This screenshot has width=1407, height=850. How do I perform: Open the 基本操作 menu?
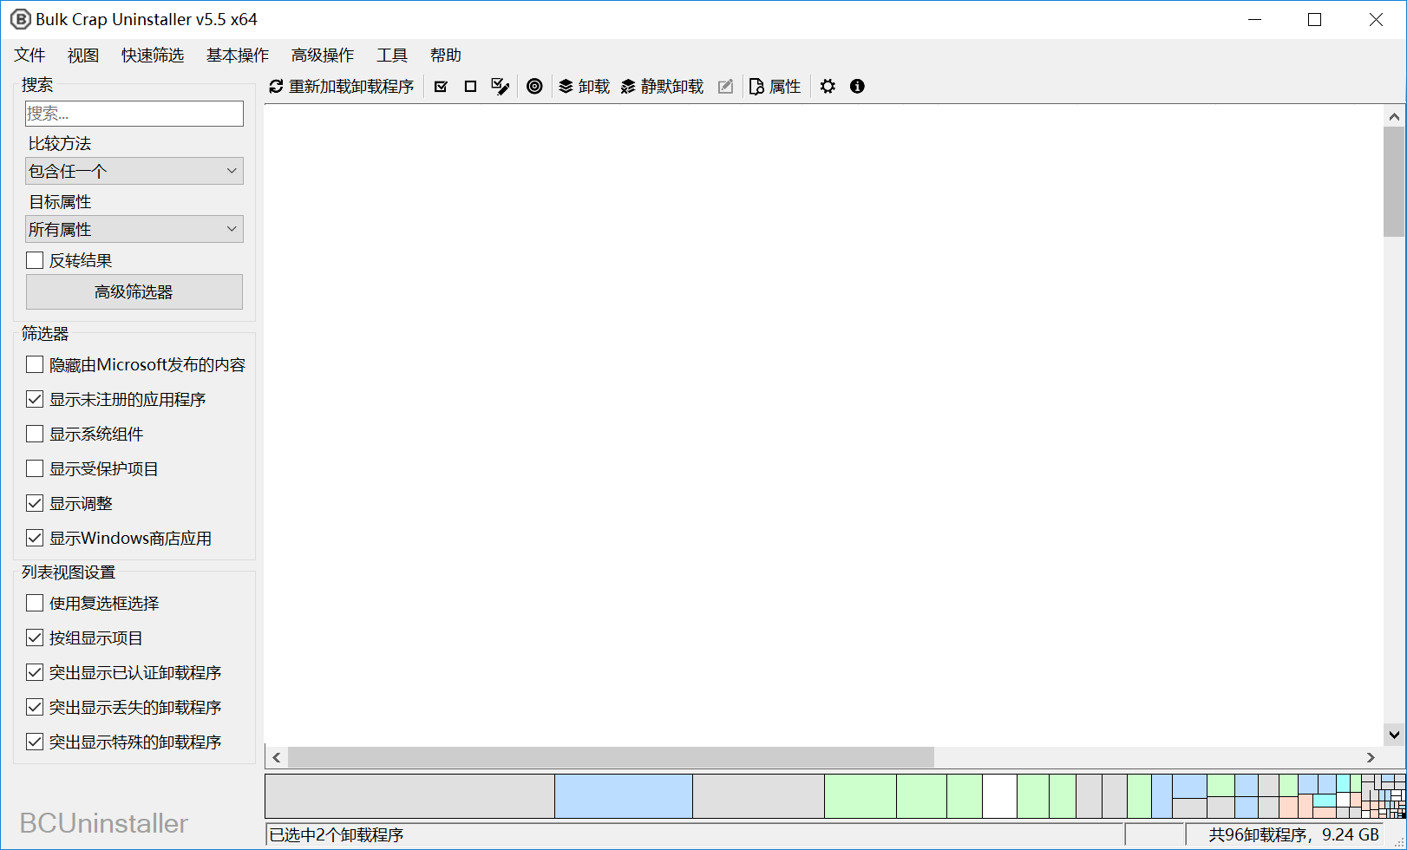coord(238,55)
